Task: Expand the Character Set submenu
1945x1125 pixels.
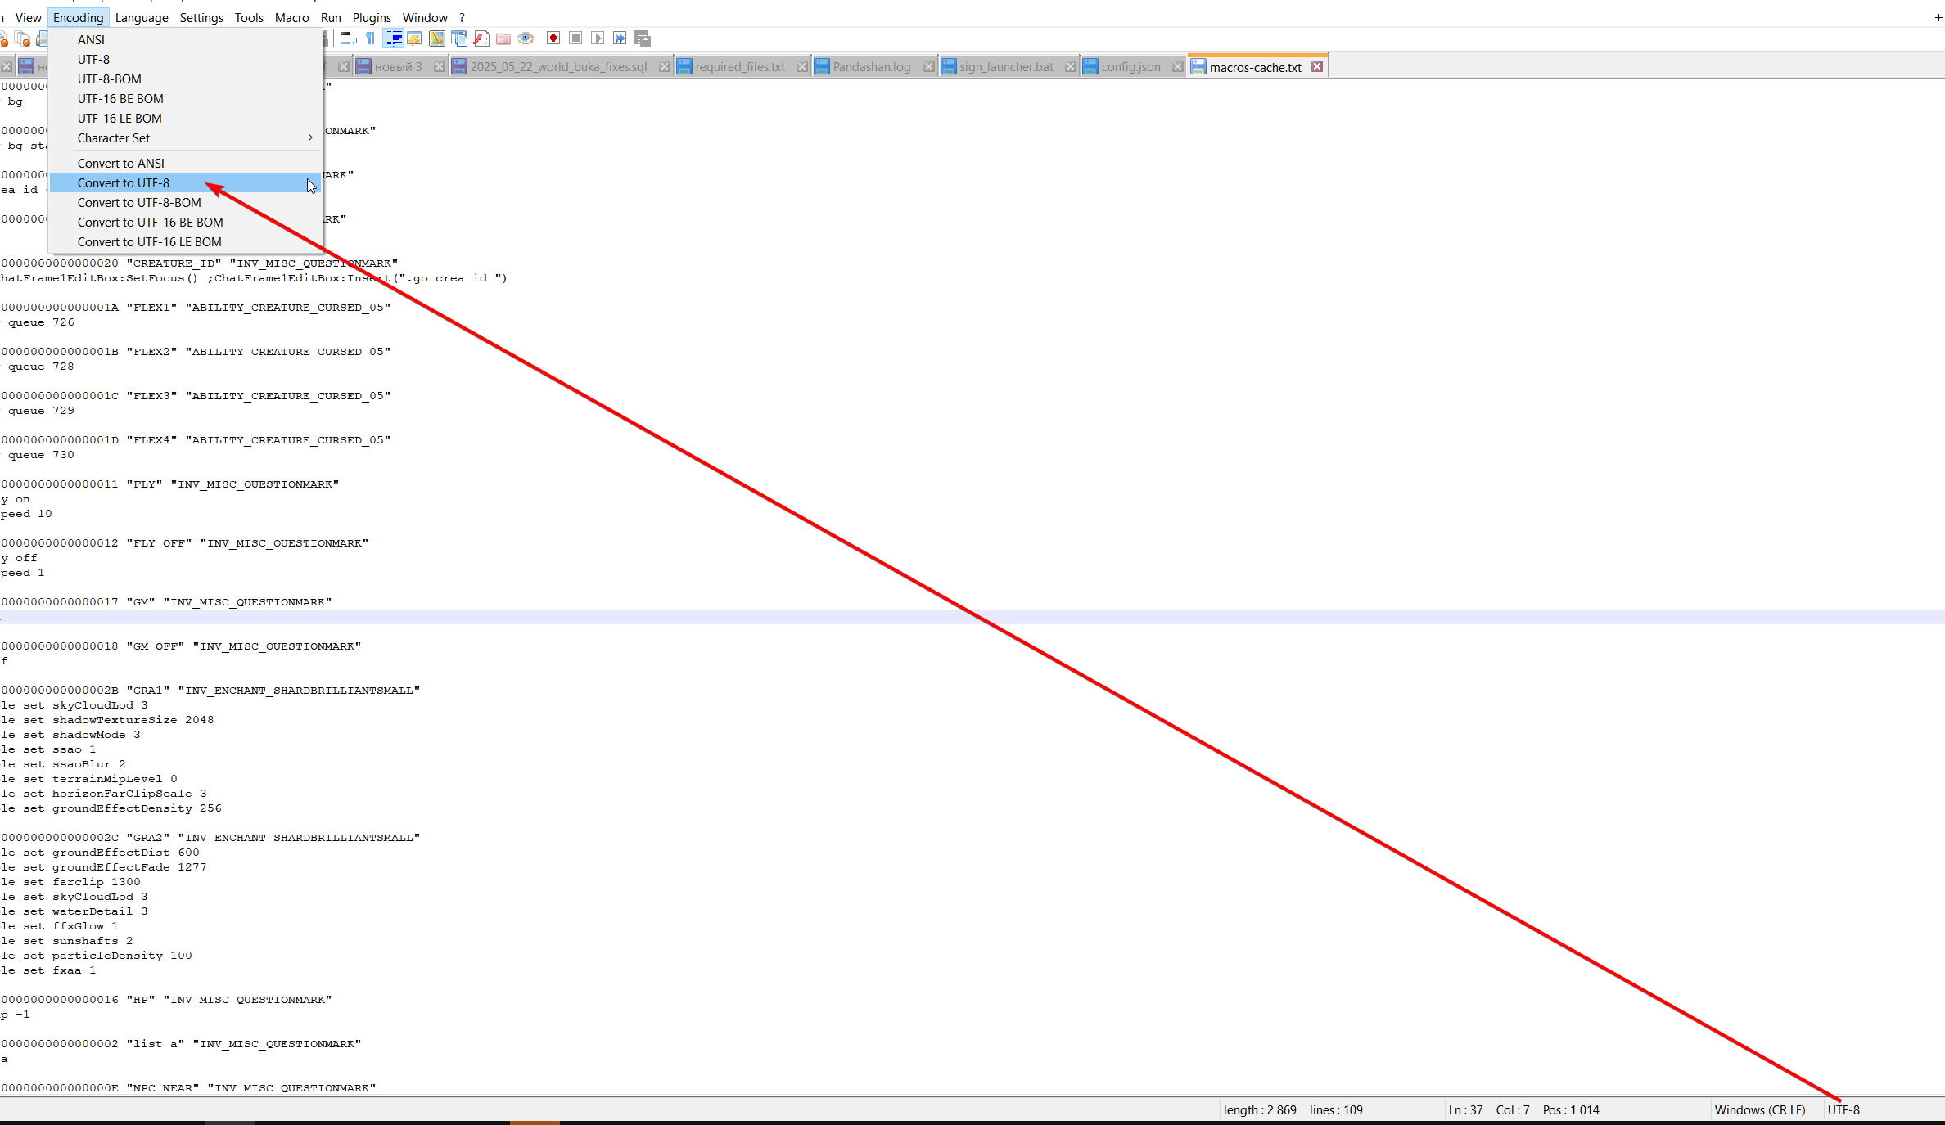Action: tap(186, 137)
